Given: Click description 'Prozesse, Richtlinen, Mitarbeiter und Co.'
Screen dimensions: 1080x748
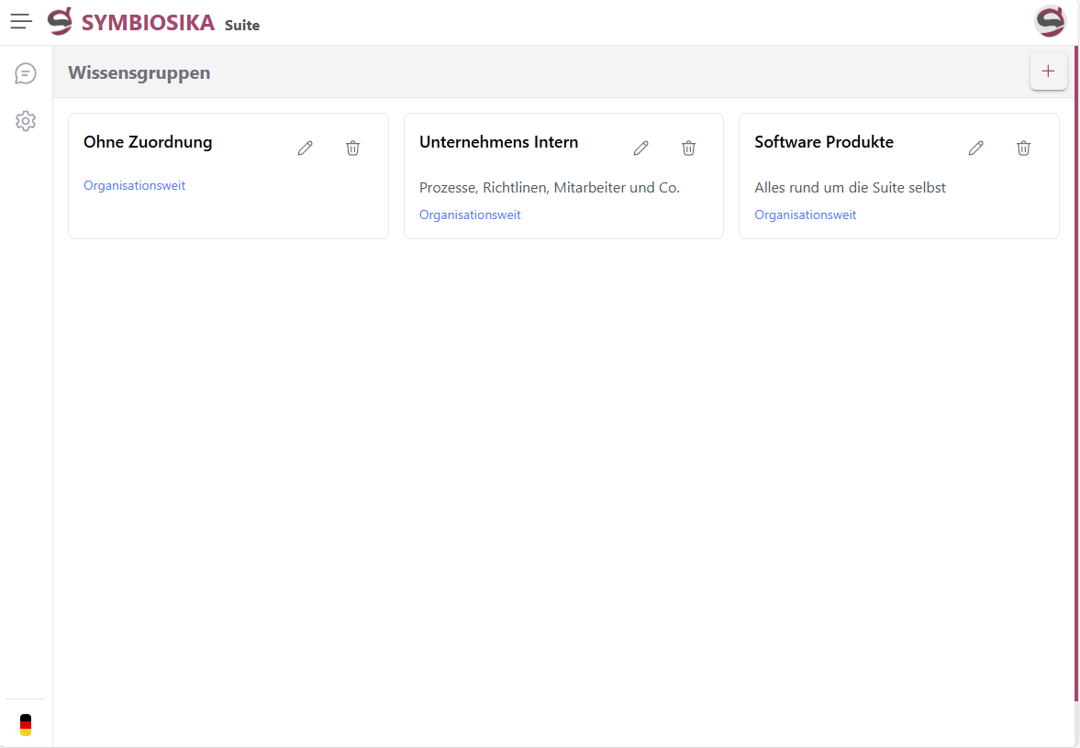Looking at the screenshot, I should pyautogui.click(x=549, y=187).
